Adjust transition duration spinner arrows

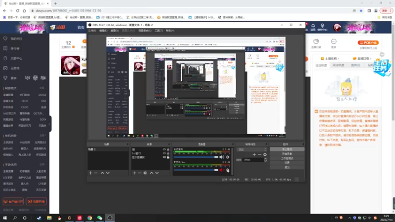tap(265, 160)
